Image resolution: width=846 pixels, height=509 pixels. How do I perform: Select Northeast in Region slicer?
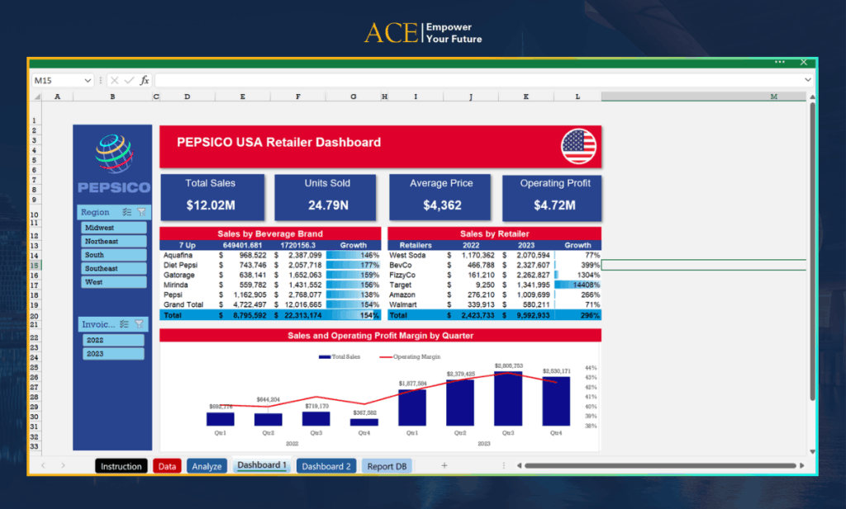point(114,242)
